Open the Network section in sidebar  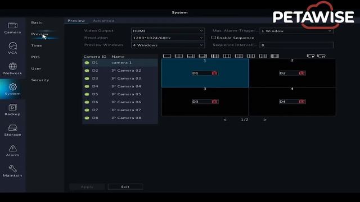(12, 68)
